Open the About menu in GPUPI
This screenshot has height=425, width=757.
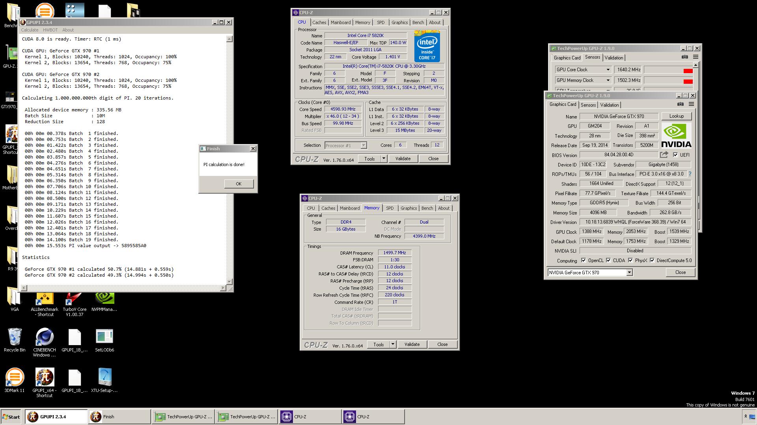(x=68, y=30)
